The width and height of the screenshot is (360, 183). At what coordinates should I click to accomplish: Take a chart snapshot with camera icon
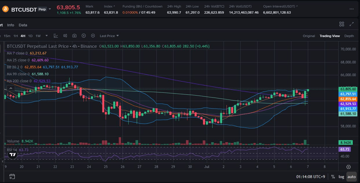click(x=74, y=36)
